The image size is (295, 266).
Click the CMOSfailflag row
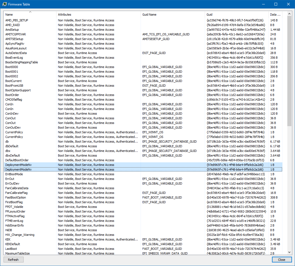coord(143,100)
